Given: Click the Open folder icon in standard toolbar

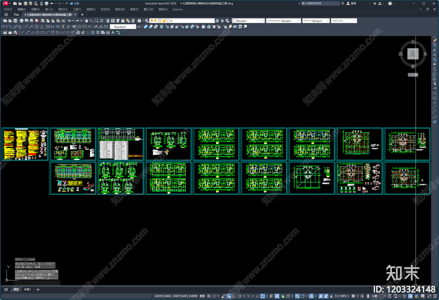Looking at the screenshot, I should point(10,21).
